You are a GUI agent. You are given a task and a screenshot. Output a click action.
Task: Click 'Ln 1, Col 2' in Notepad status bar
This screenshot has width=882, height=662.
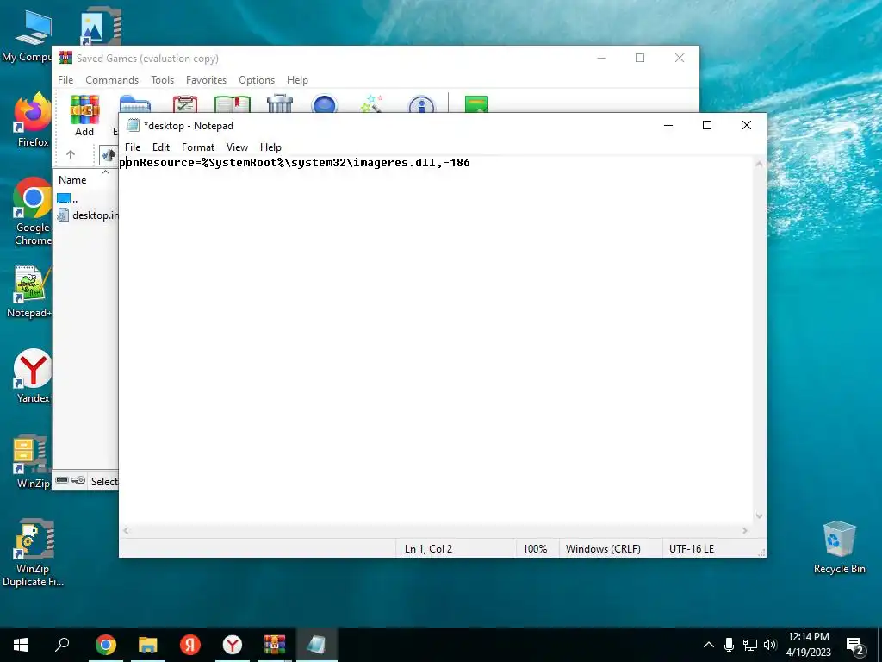click(x=428, y=548)
